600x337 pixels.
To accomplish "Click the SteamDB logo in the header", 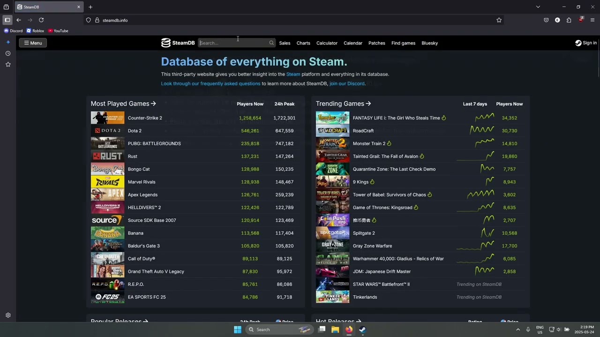I will tap(178, 43).
